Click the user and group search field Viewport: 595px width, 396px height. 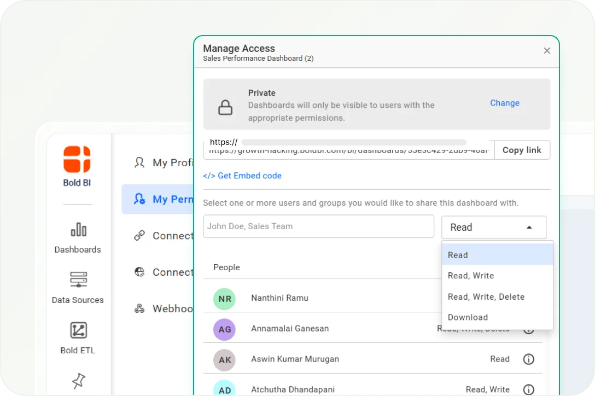tap(318, 226)
